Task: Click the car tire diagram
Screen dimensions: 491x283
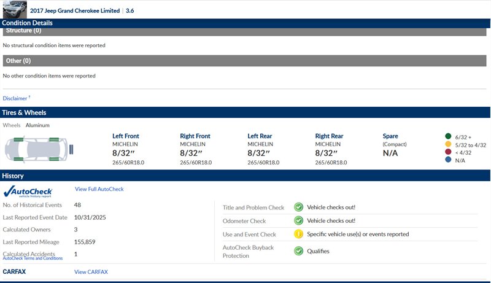Action: [34, 148]
